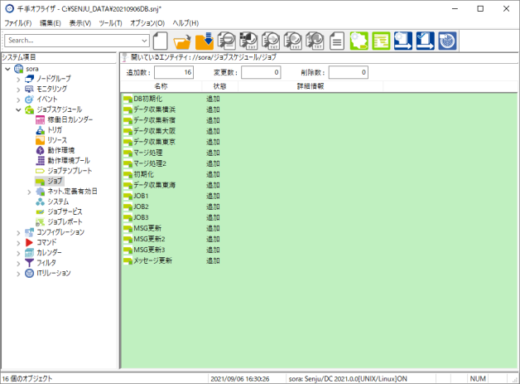The height and width of the screenshot is (384, 520).
Task: Click the blue checkmark arrow toolbar icon
Action: tap(425, 41)
